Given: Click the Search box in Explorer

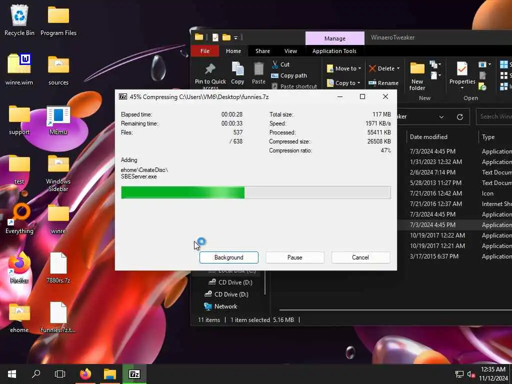Looking at the screenshot, I should point(494,116).
